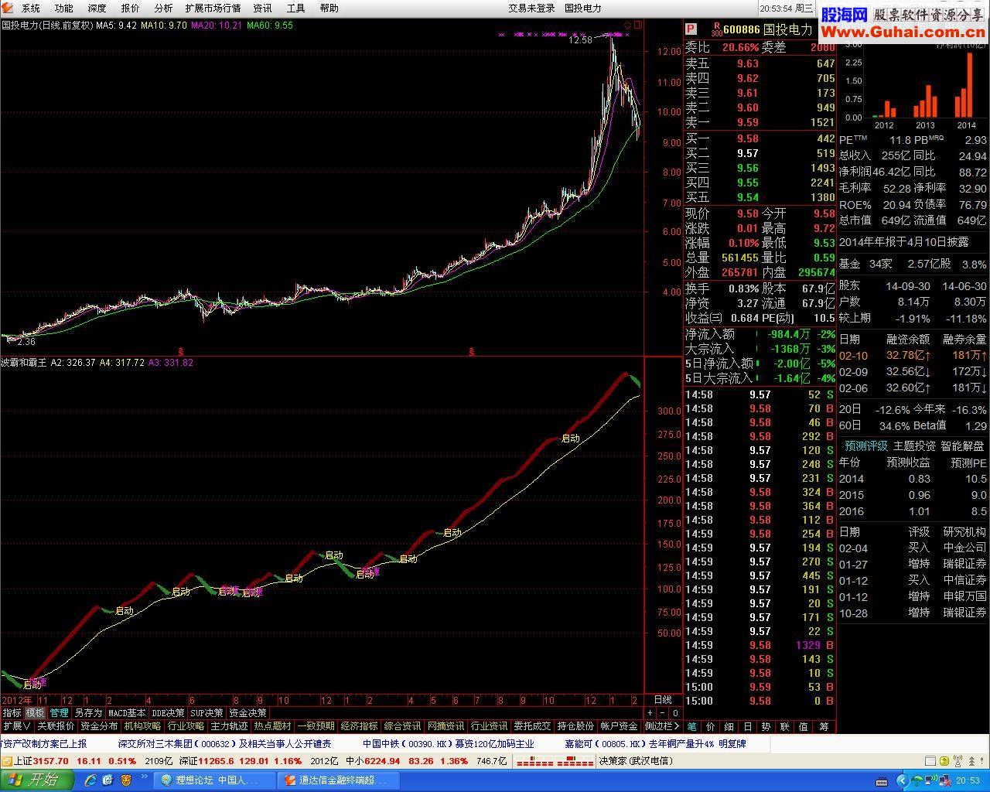Open the 经济指标 tab
The width and height of the screenshot is (990, 792).
(359, 726)
